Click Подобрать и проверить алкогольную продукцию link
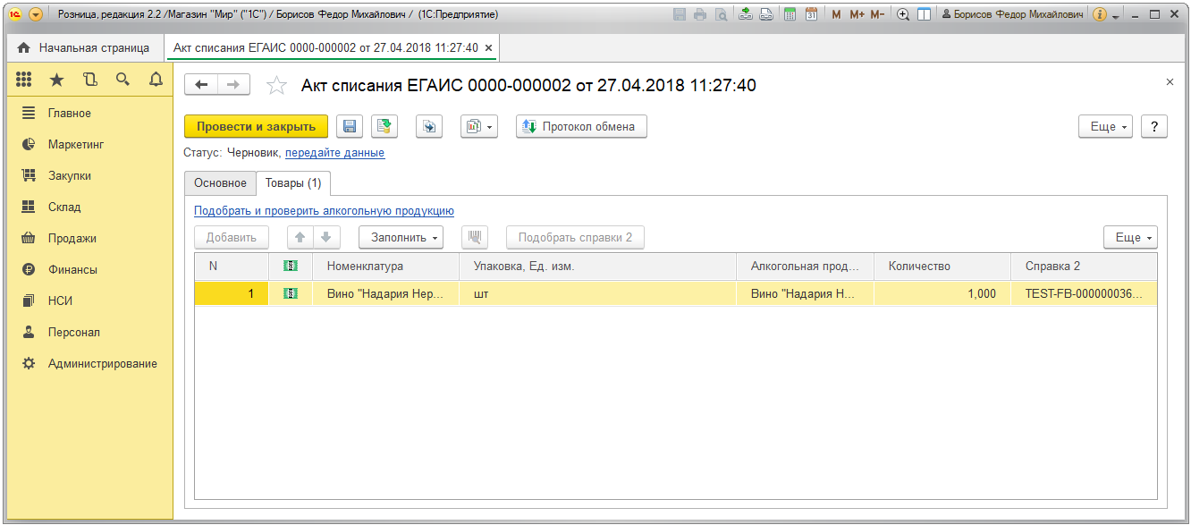This screenshot has height=525, width=1191. coord(324,211)
